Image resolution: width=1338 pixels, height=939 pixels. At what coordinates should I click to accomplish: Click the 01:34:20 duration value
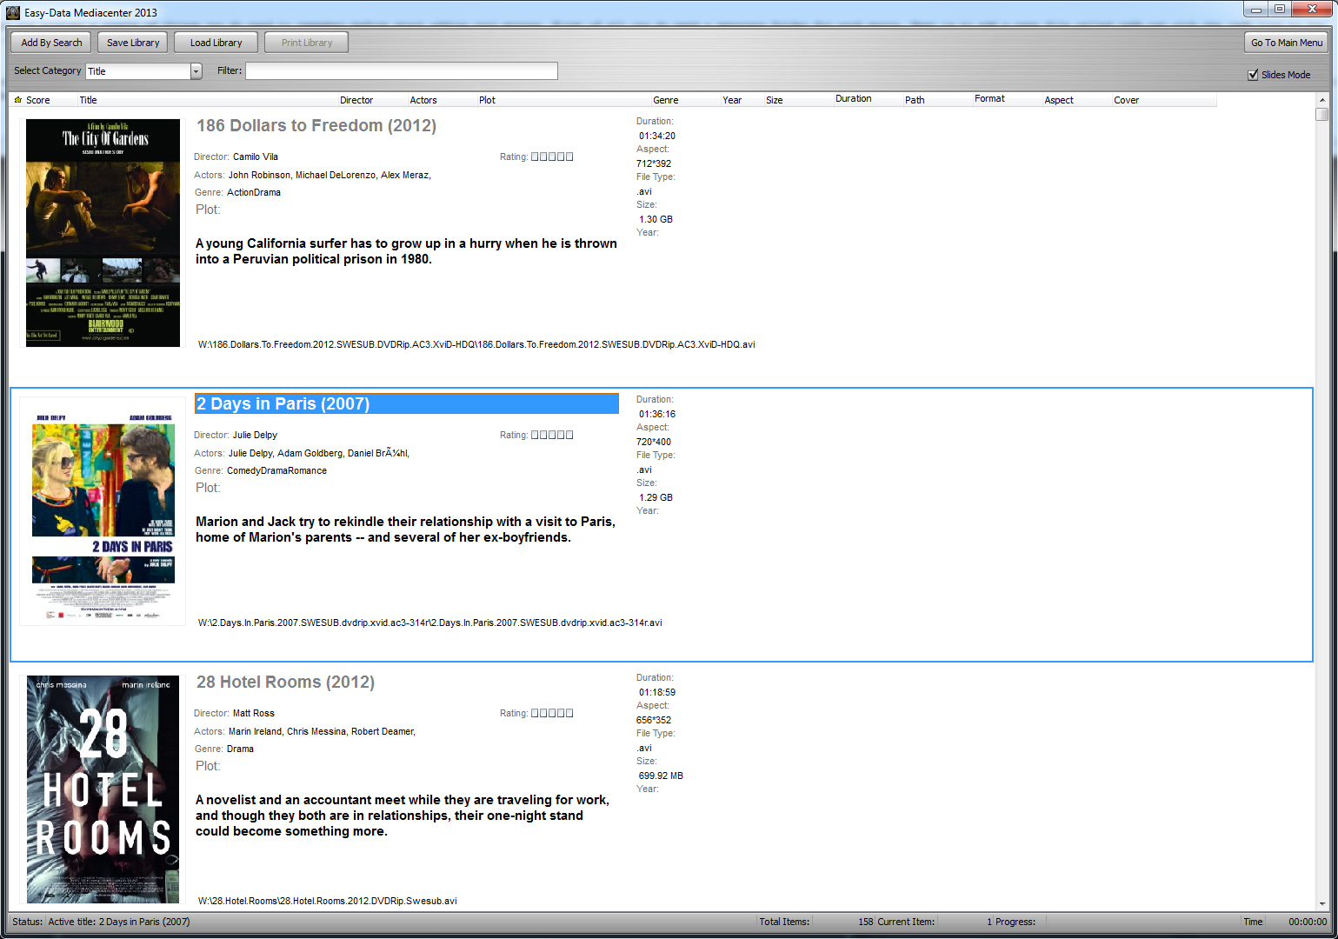point(657,136)
